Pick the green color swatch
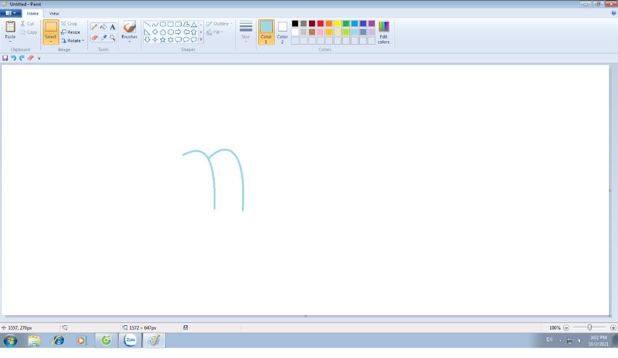Viewport: 618px width, 358px height. click(346, 24)
